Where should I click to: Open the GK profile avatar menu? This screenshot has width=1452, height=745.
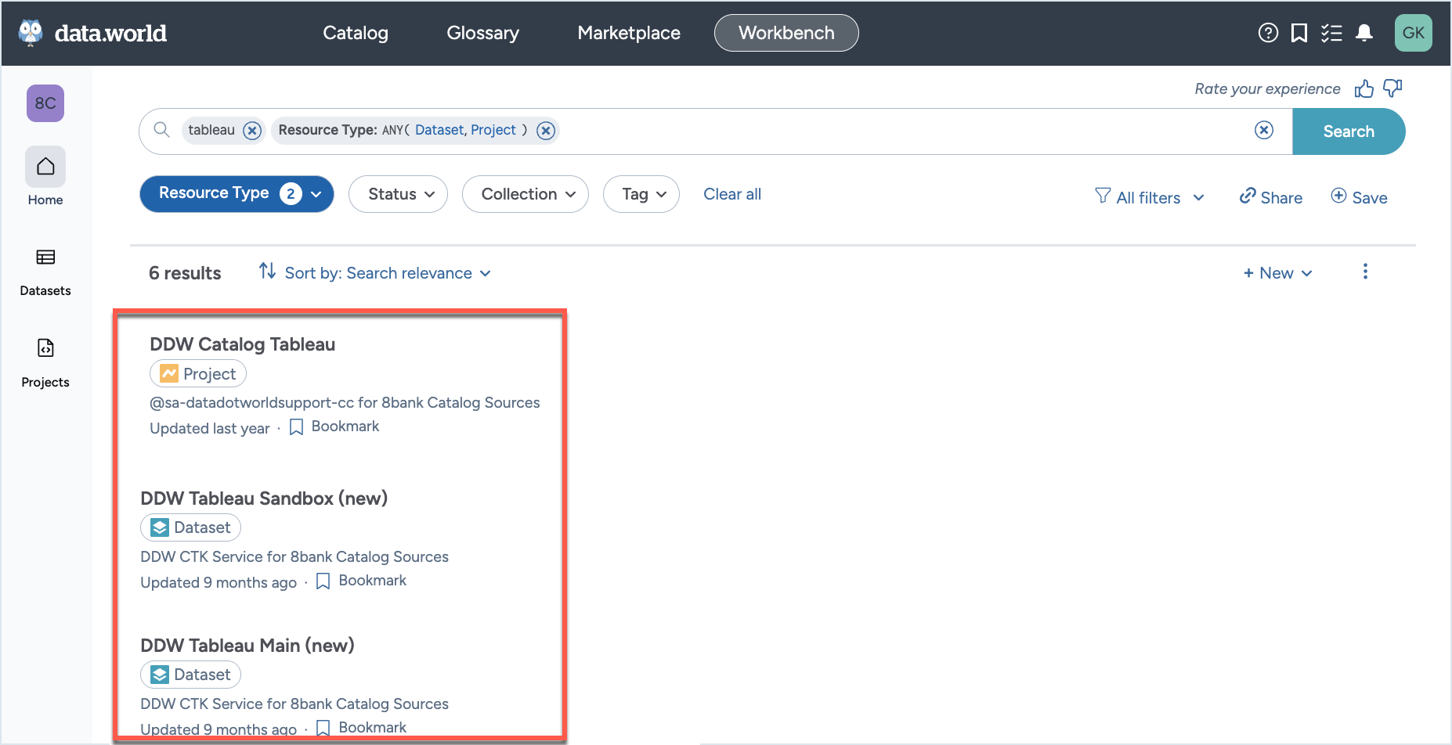[1414, 32]
